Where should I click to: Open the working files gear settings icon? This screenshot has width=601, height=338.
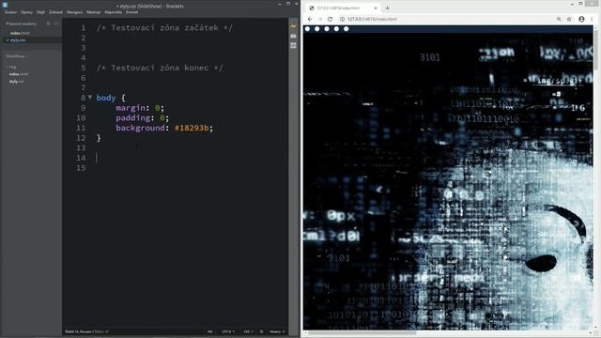[x=48, y=23]
